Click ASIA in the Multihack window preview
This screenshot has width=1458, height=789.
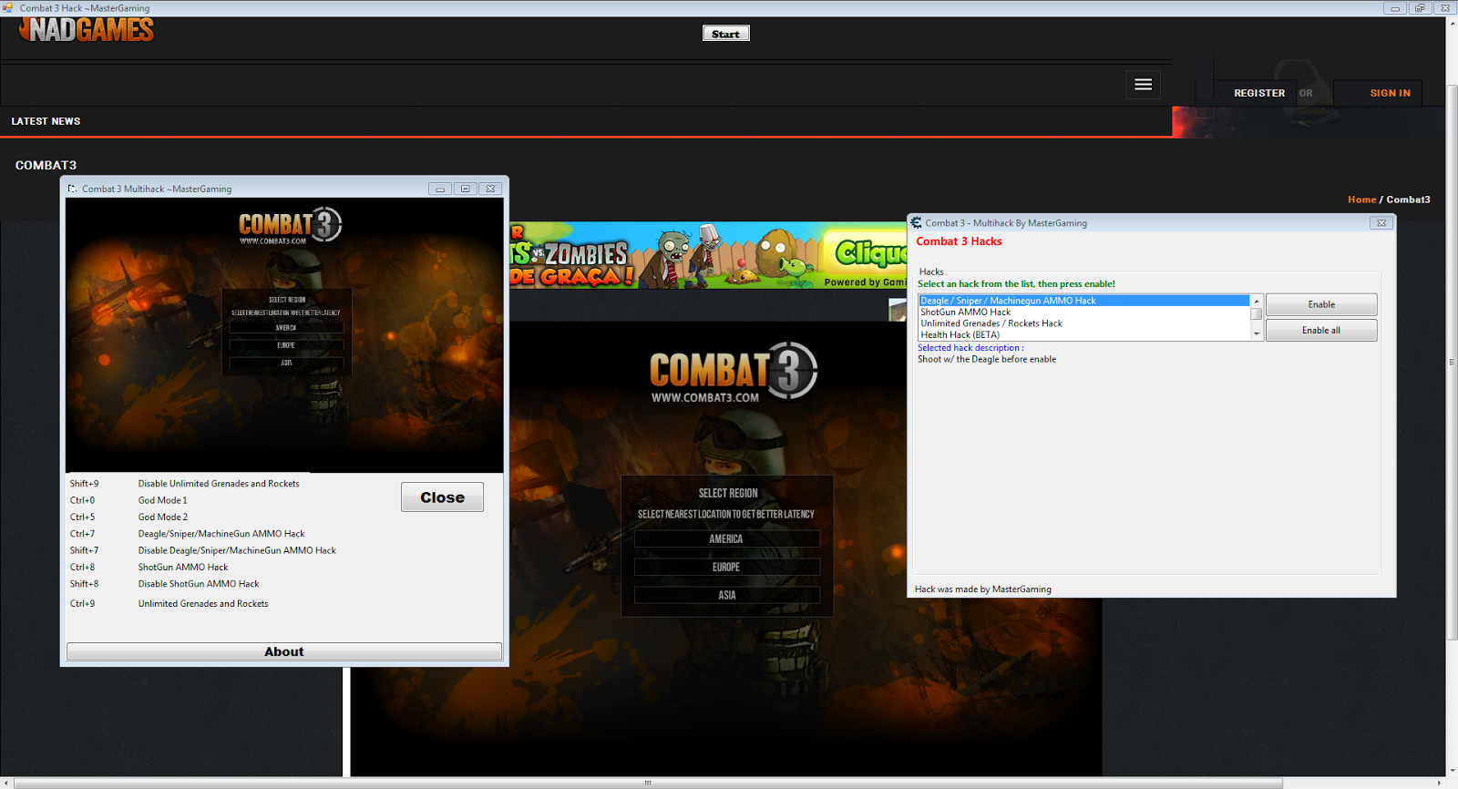(286, 363)
